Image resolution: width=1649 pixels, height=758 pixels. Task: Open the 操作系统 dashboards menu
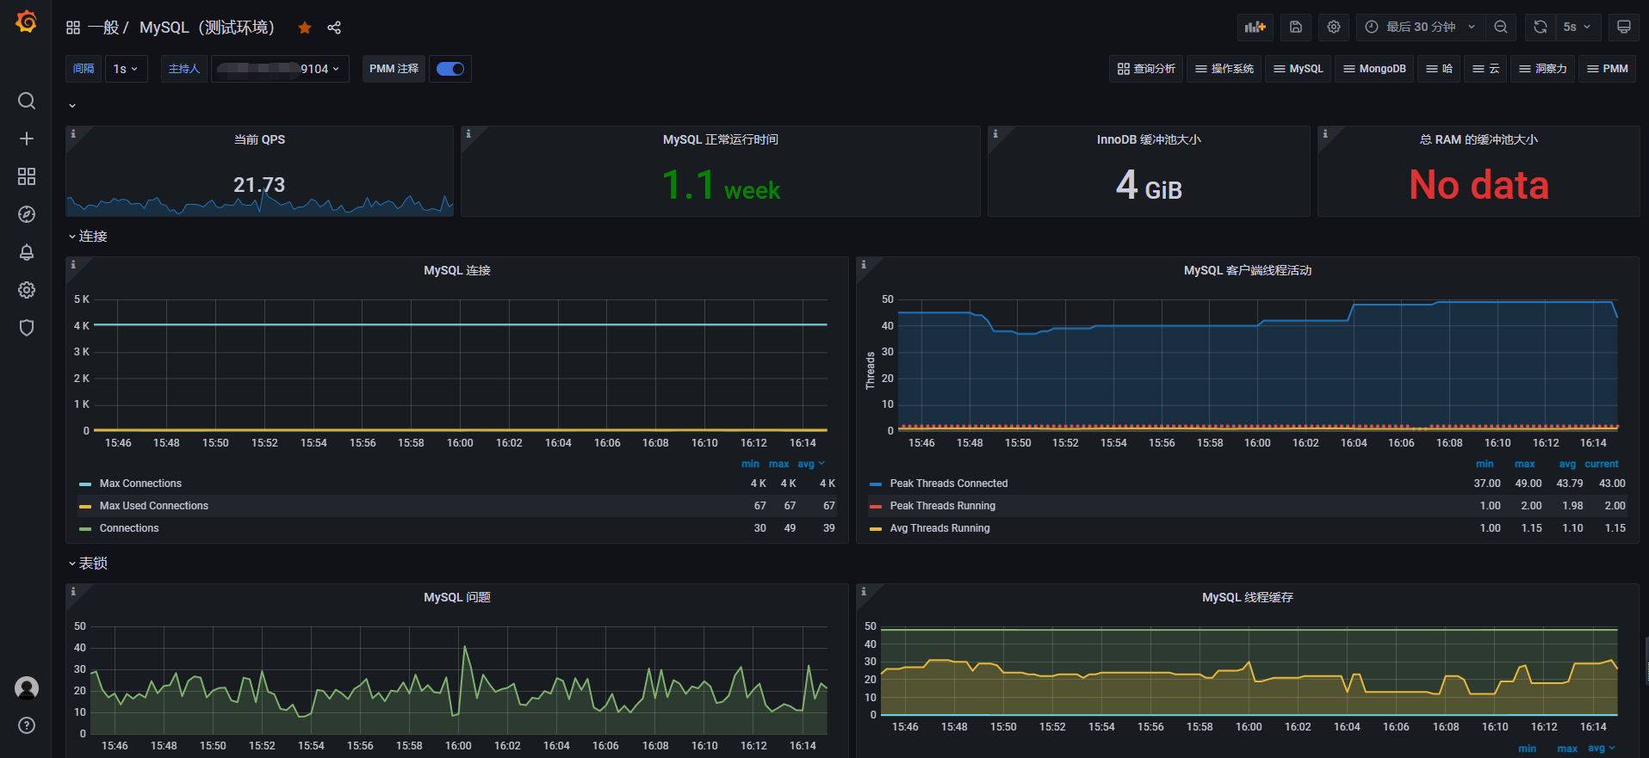1224,69
